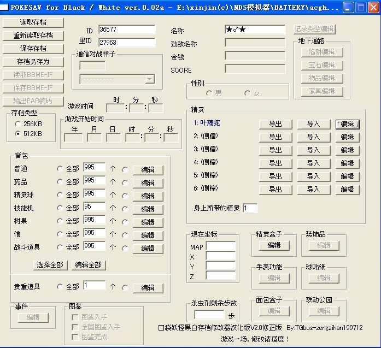Click 编辑 for pokemon slot 4

tap(348, 163)
